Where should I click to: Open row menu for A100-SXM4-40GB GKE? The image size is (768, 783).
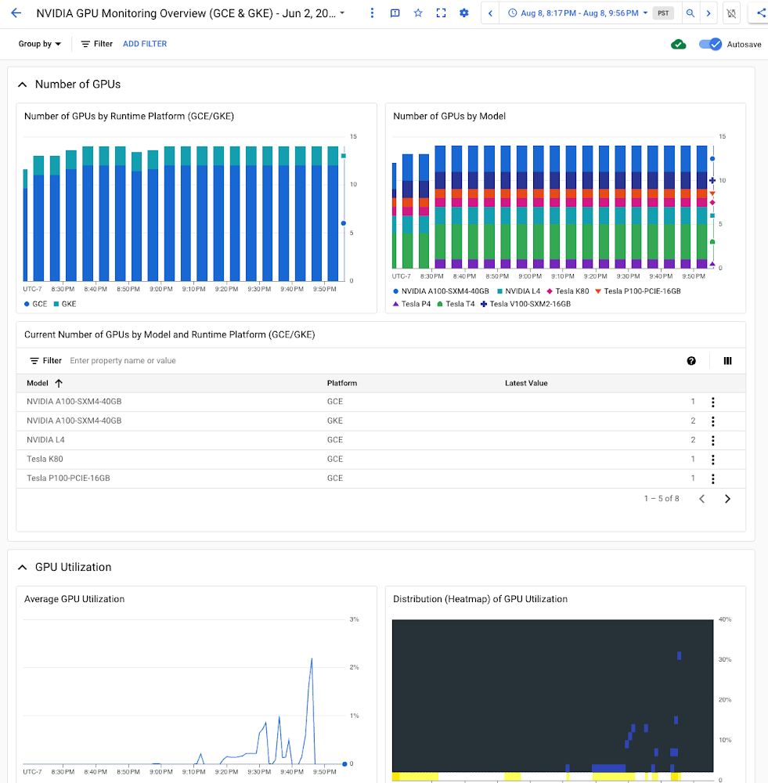pyautogui.click(x=712, y=421)
